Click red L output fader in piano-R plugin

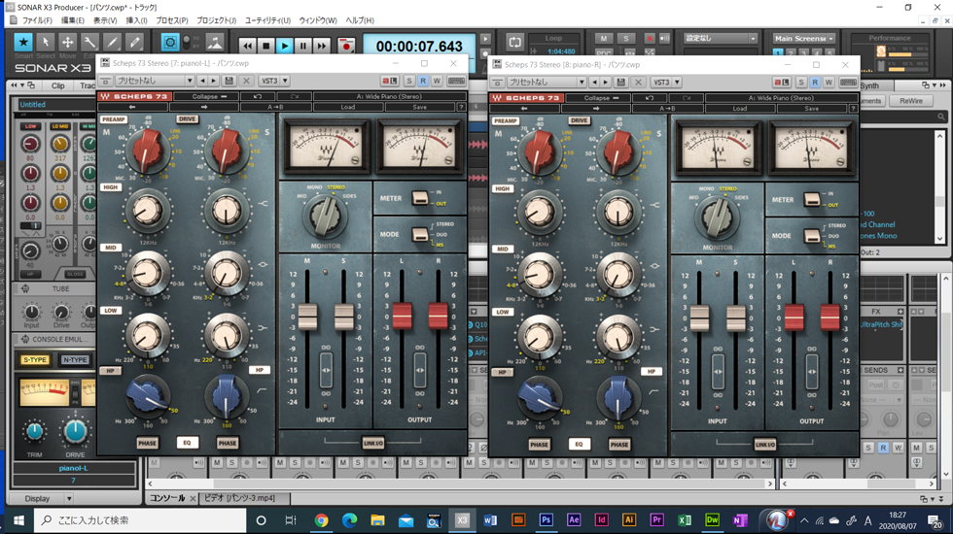coord(794,317)
